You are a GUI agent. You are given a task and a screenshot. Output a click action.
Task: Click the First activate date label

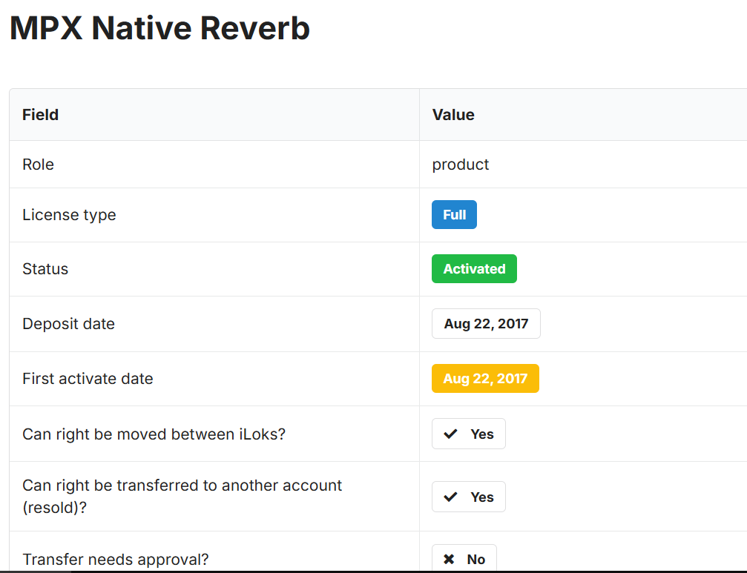(88, 378)
